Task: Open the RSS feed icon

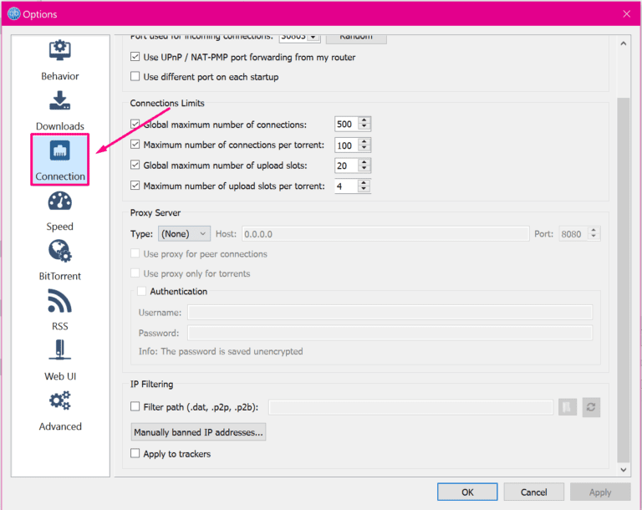Action: point(60,301)
